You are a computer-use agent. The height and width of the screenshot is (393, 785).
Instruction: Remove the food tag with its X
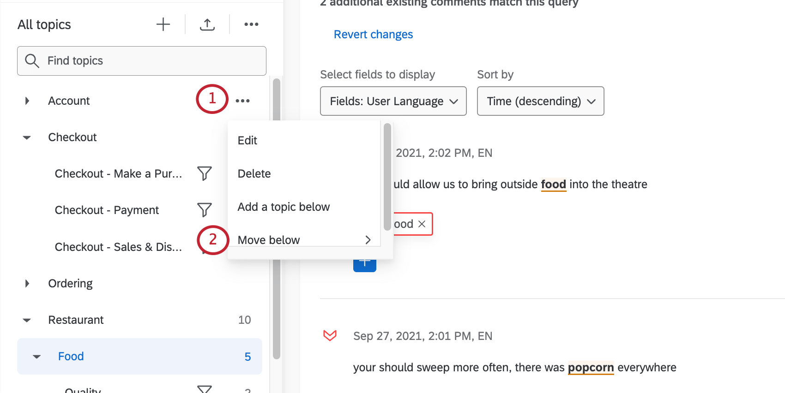click(x=422, y=224)
